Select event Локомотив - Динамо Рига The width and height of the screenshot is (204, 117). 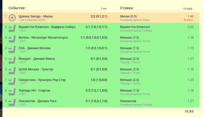(38, 101)
